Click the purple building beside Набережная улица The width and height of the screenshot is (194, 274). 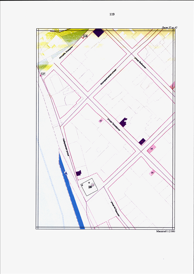(79, 173)
